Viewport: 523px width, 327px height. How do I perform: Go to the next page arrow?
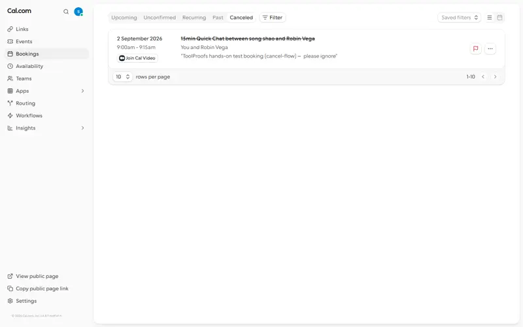495,77
